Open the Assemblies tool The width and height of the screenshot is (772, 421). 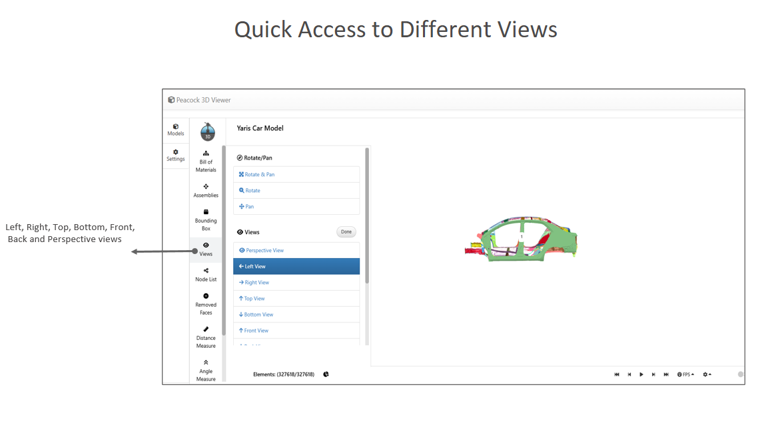[x=206, y=191]
